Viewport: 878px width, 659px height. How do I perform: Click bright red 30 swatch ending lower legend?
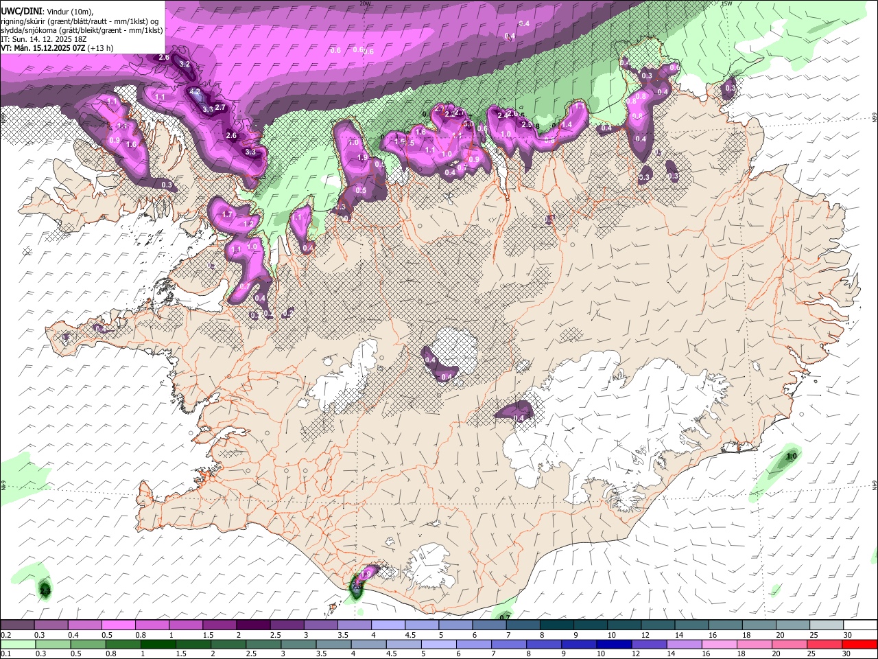point(860,644)
